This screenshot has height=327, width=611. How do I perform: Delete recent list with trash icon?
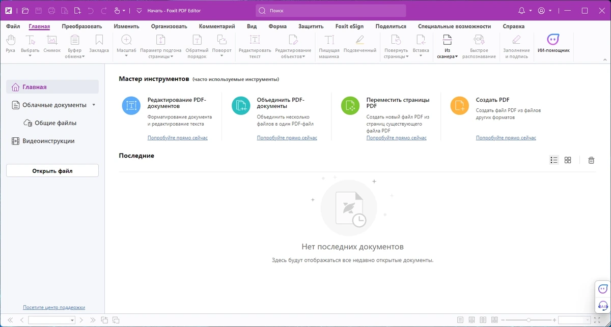pos(591,160)
